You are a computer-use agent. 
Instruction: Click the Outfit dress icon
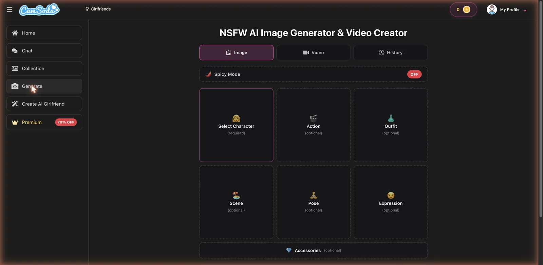click(x=391, y=118)
